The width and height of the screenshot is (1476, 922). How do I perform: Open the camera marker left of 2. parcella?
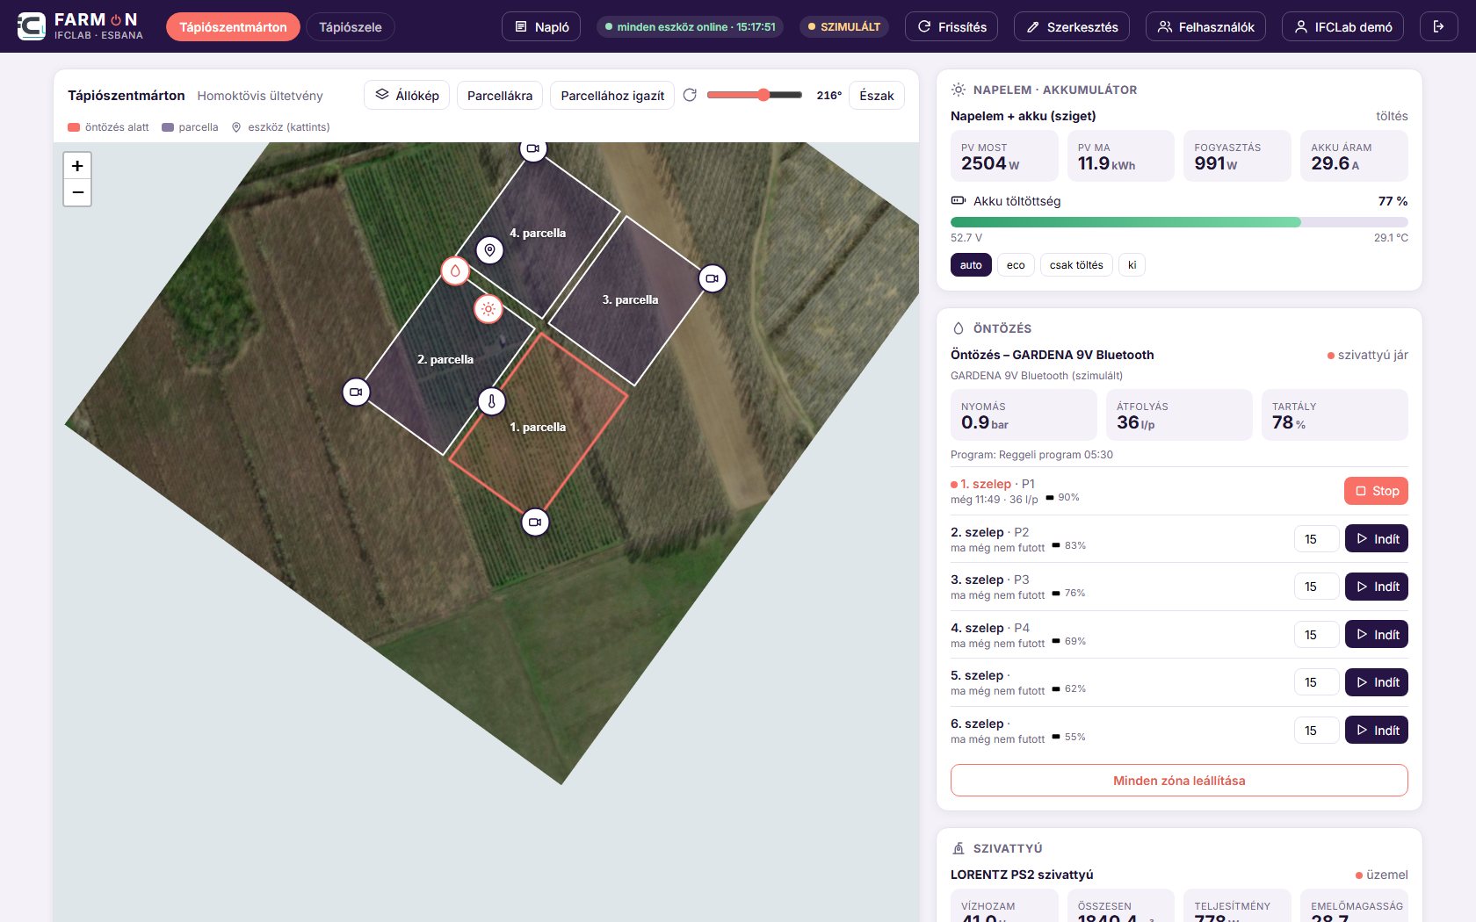click(x=356, y=392)
